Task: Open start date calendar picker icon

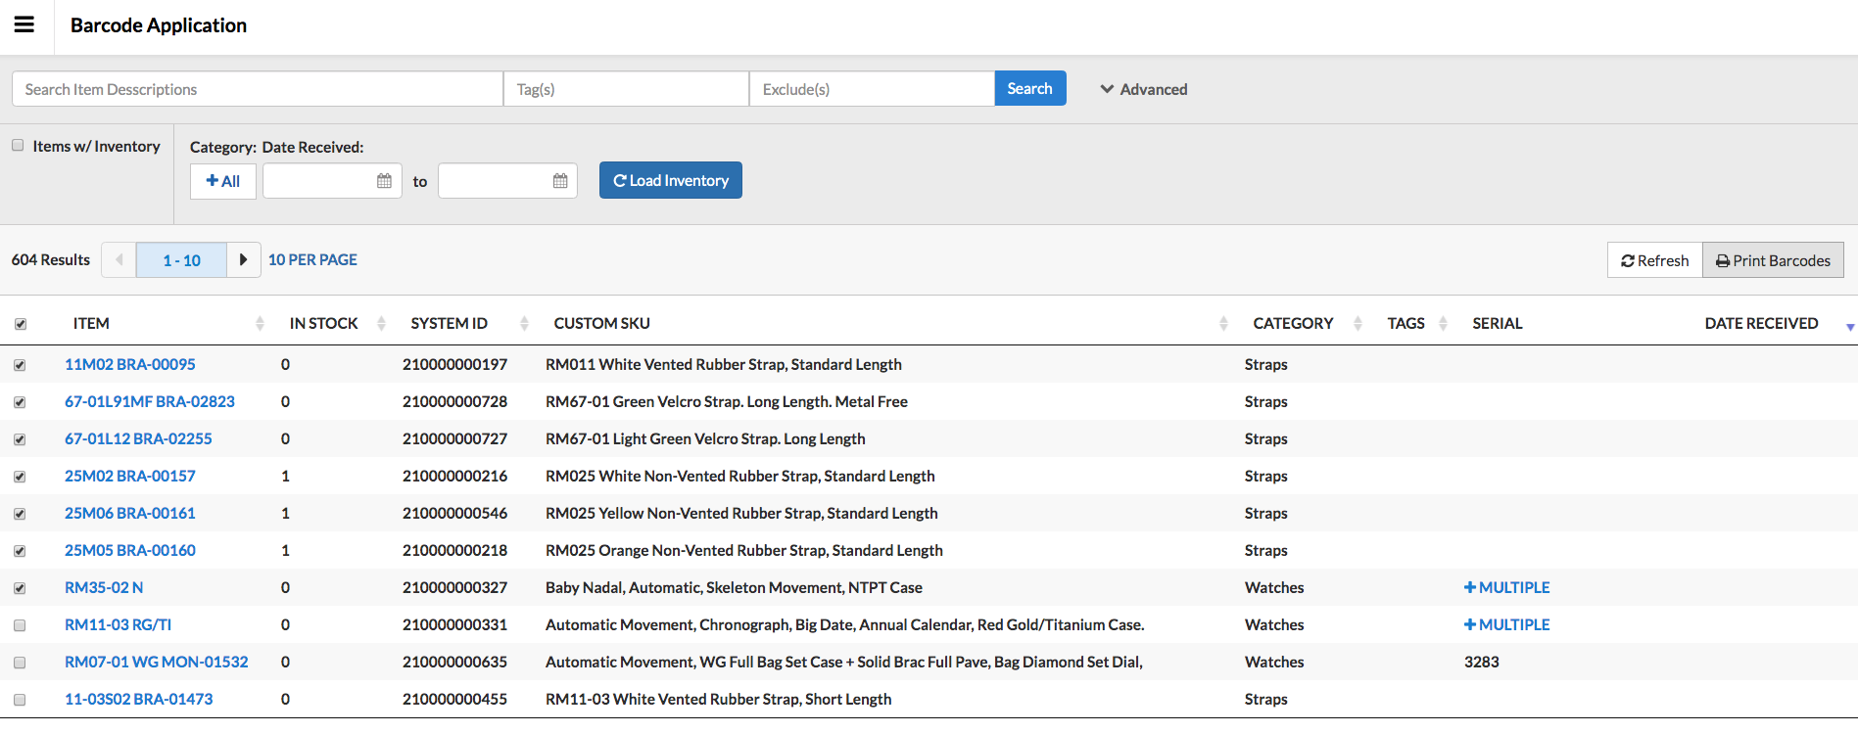Action: [384, 181]
